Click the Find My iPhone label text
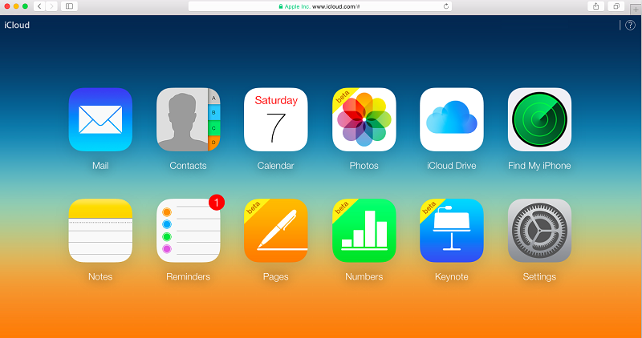Image resolution: width=642 pixels, height=338 pixels. click(539, 166)
